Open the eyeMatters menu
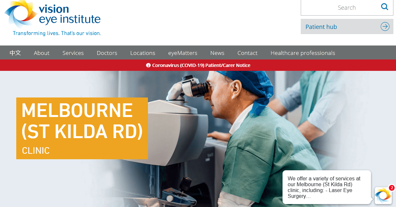The height and width of the screenshot is (207, 396). pyautogui.click(x=183, y=53)
